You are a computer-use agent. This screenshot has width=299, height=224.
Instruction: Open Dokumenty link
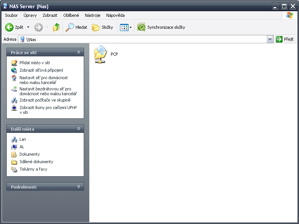tap(30, 154)
